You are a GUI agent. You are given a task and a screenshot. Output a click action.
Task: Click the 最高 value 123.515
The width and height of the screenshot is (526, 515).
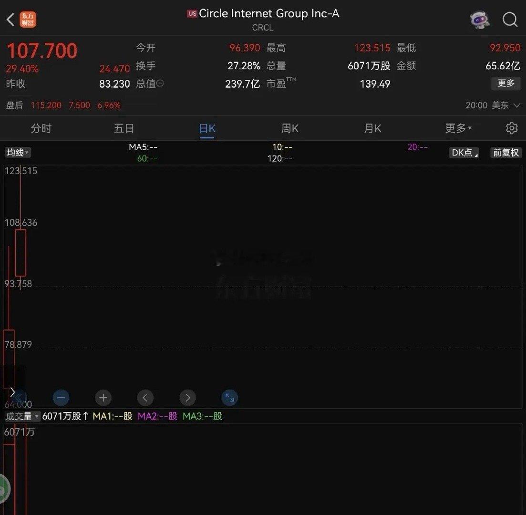pos(372,48)
